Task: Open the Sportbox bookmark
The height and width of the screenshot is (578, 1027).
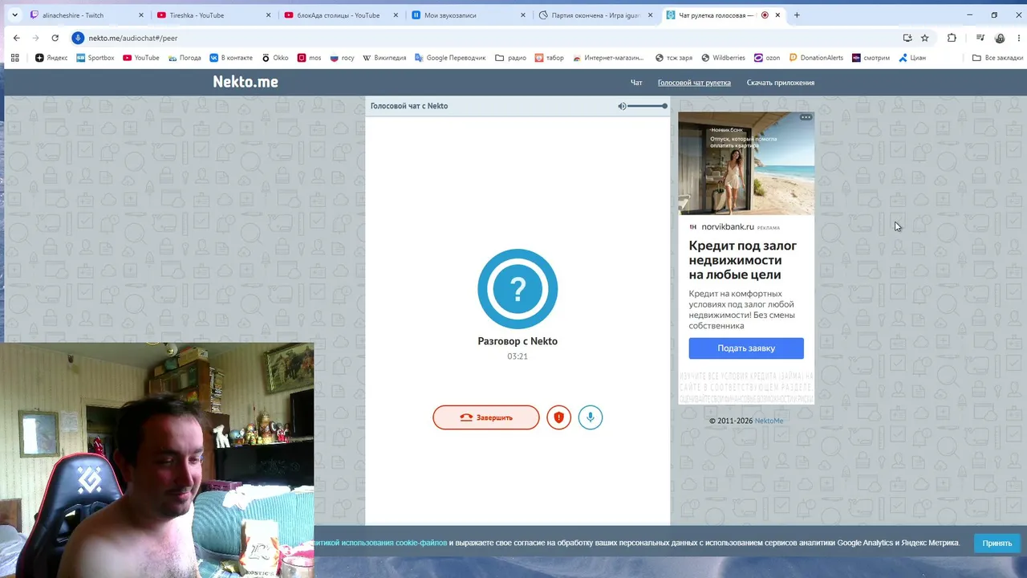Action: [95, 58]
